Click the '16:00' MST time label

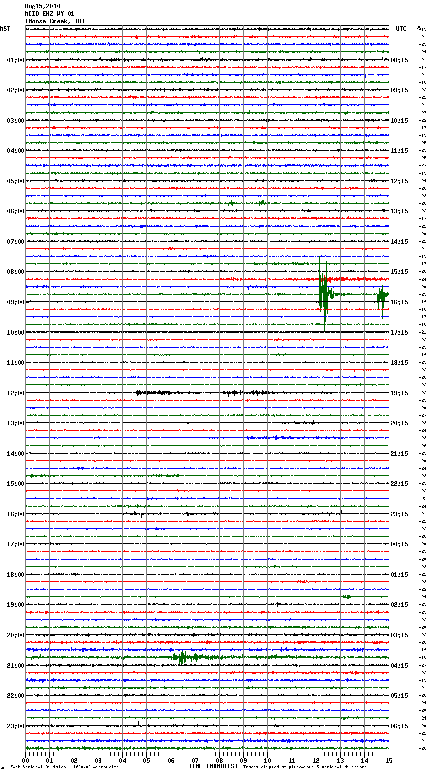(x=16, y=514)
